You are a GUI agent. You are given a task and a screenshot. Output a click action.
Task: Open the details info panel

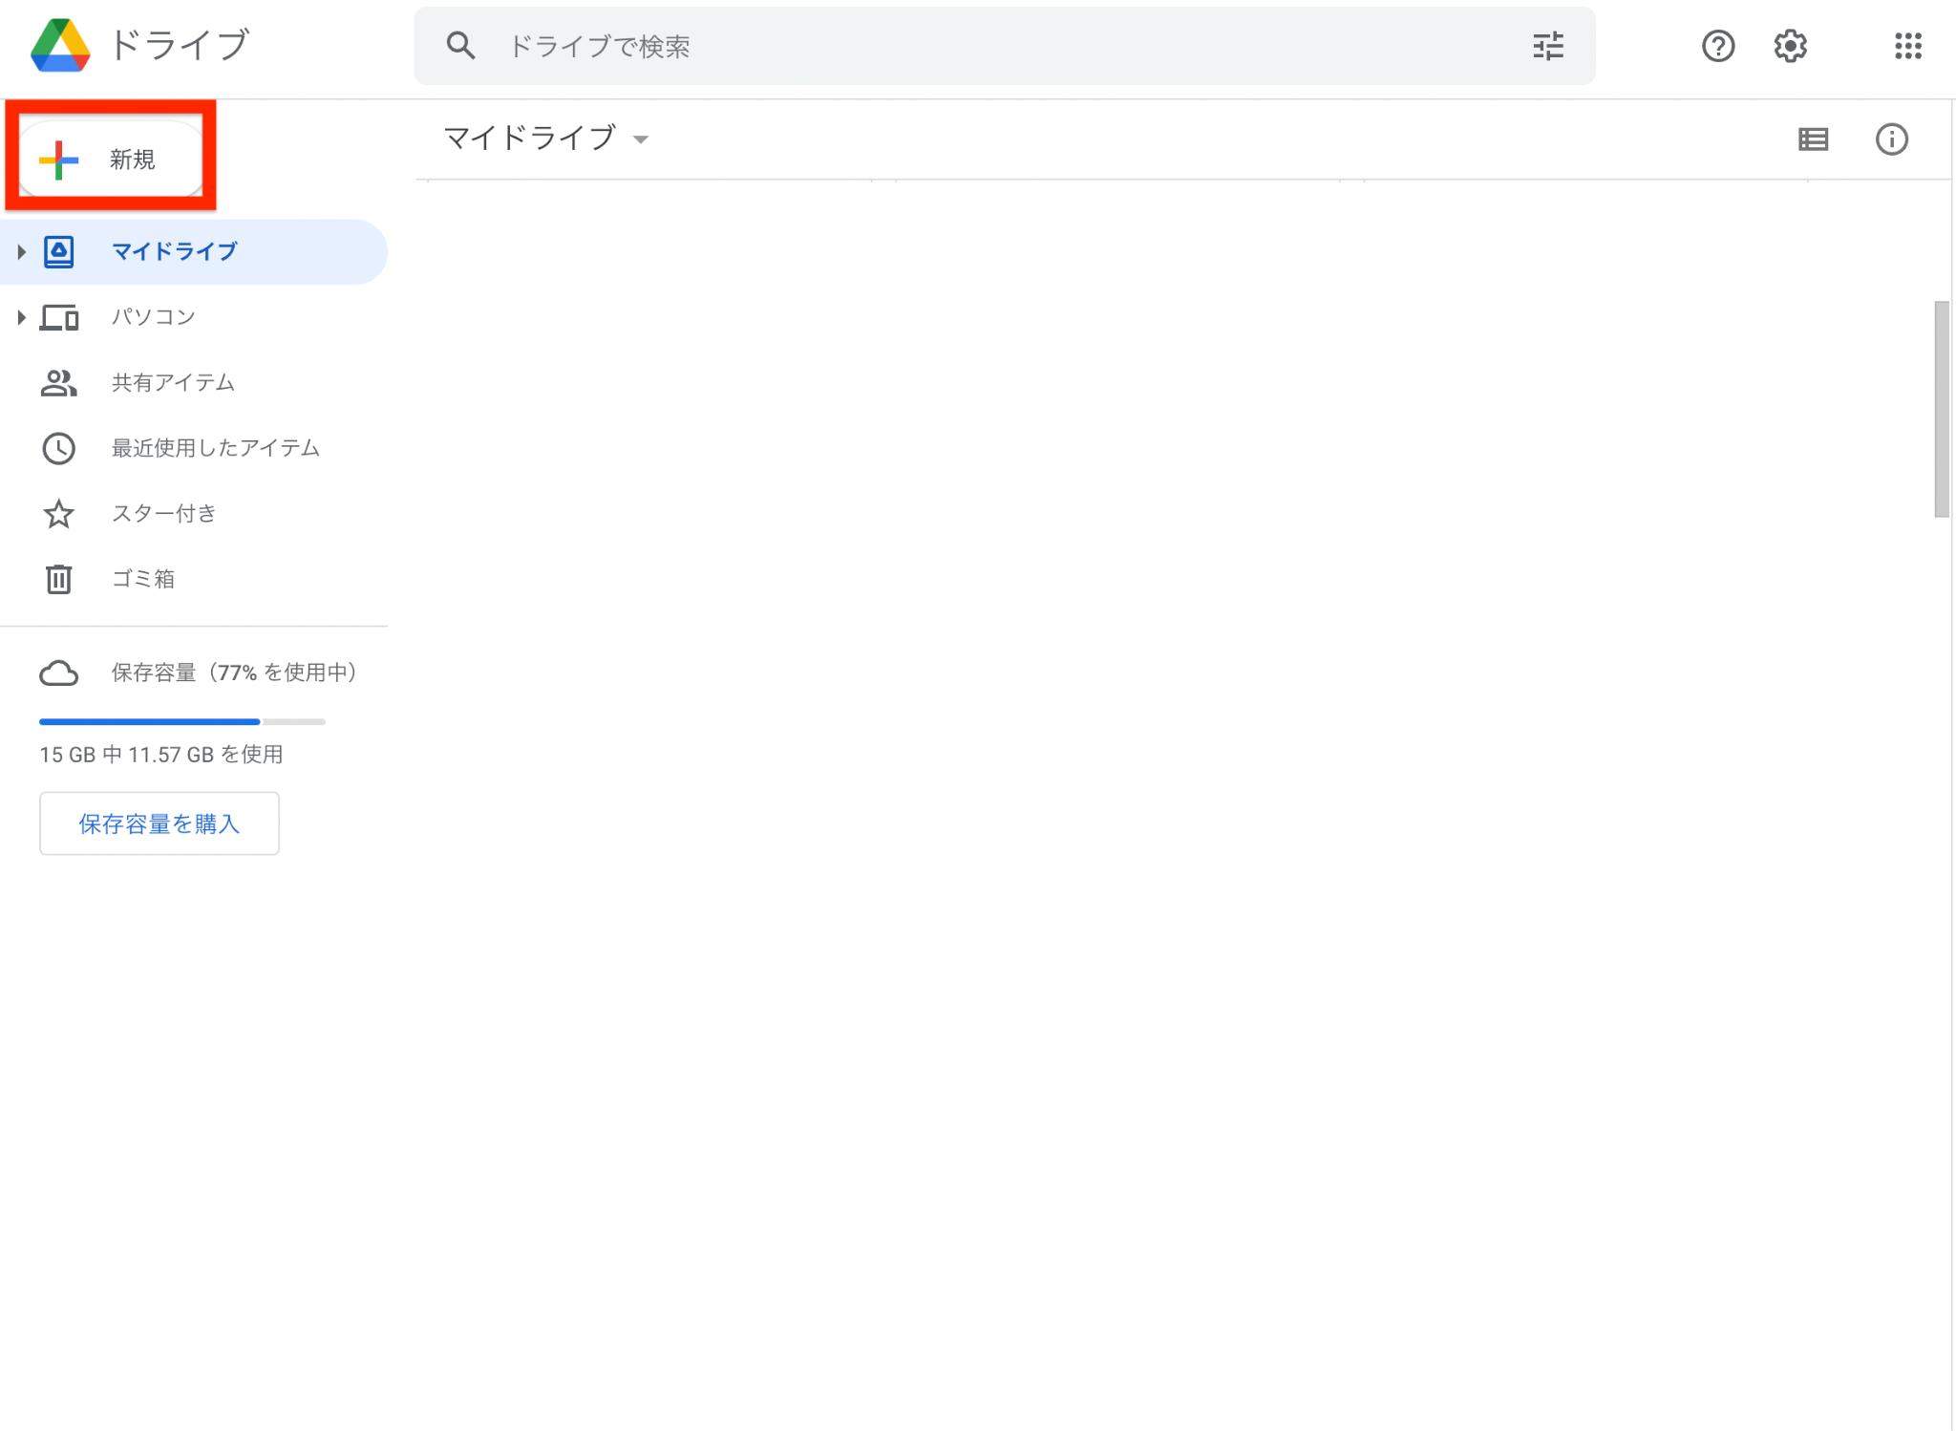pos(1890,139)
